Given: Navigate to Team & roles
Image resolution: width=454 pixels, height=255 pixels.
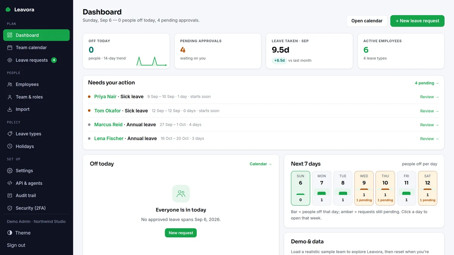Looking at the screenshot, I should tap(36, 97).
